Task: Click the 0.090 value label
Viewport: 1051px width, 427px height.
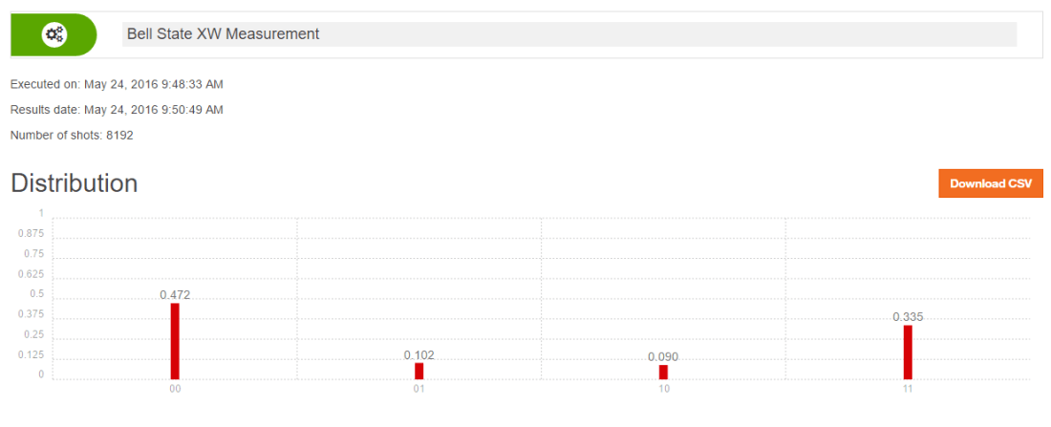Action: point(663,357)
